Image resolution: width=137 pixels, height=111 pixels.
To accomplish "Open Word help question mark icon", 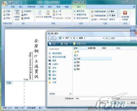I will point(134,7).
